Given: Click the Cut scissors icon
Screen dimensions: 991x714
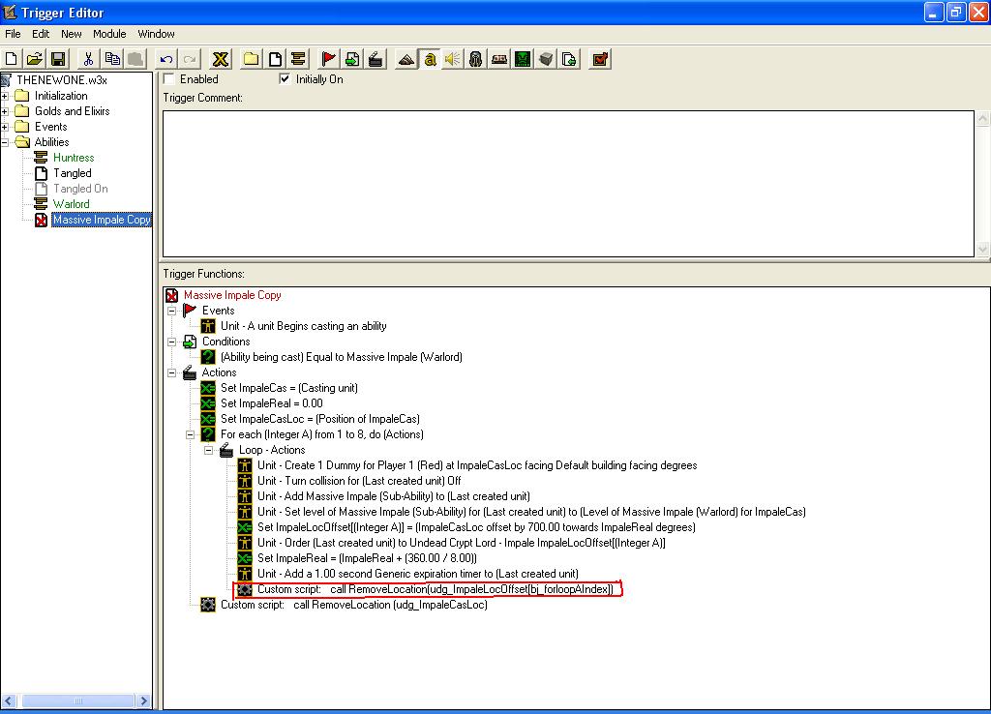Looking at the screenshot, I should point(88,59).
